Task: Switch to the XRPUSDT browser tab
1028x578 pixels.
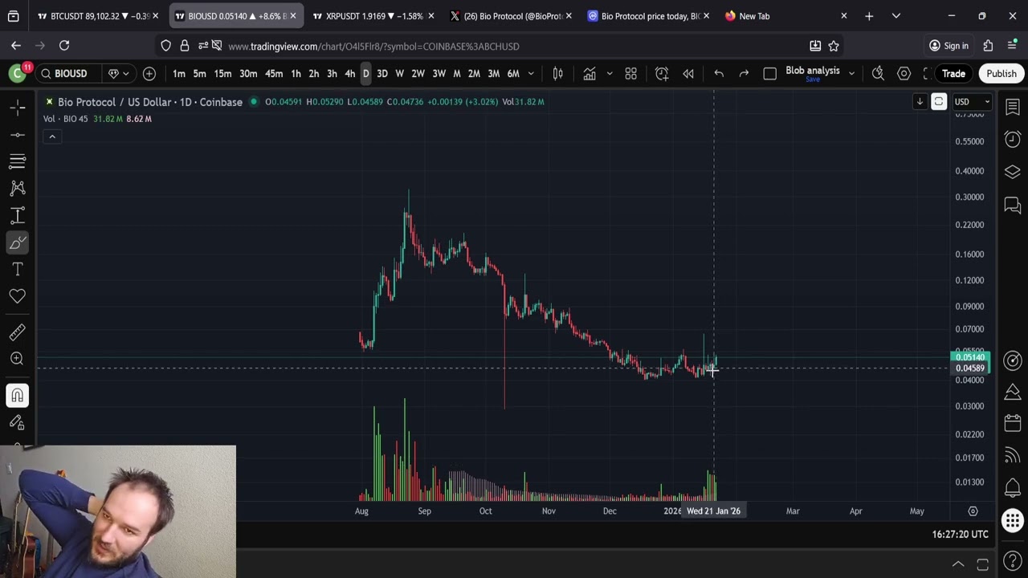Action: [x=374, y=16]
